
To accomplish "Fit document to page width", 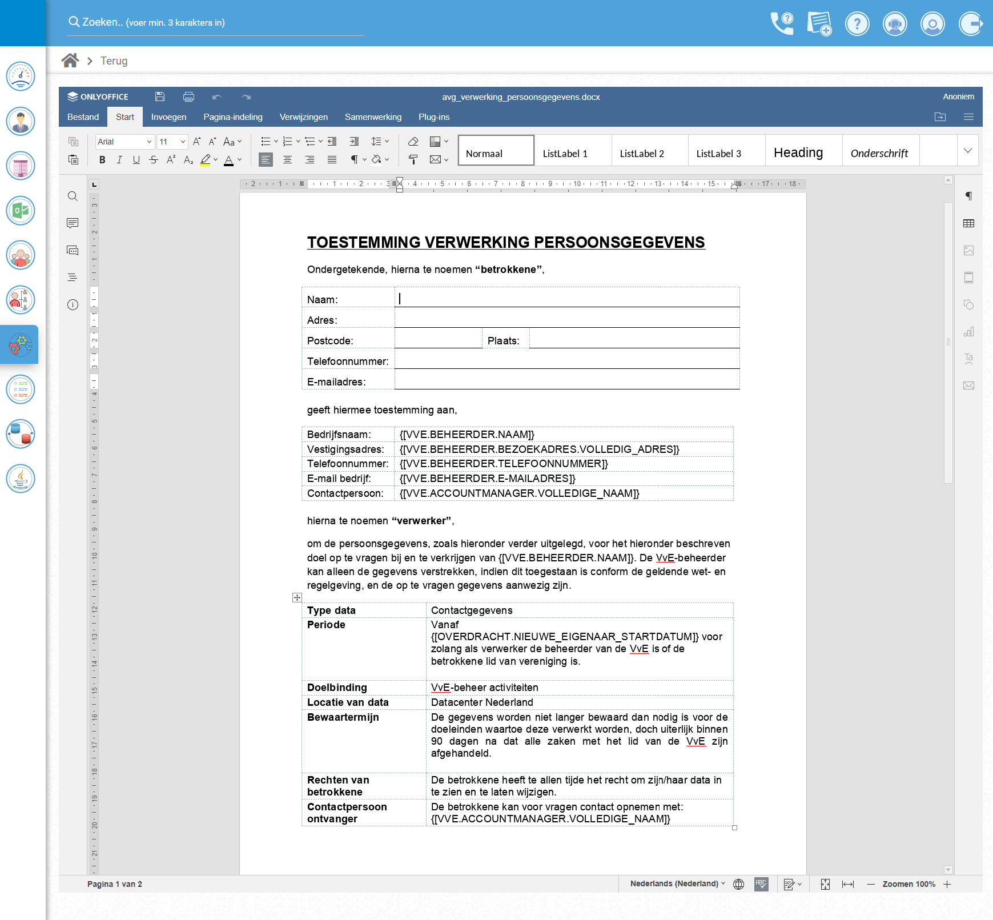I will 848,884.
